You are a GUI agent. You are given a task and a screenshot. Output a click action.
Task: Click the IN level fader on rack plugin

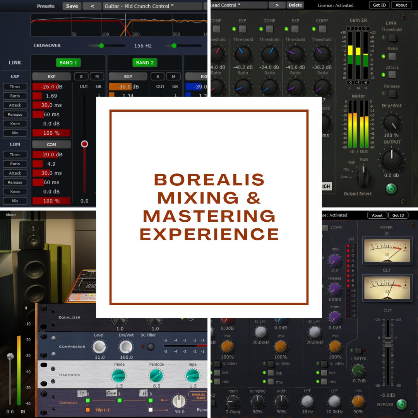tap(10, 357)
